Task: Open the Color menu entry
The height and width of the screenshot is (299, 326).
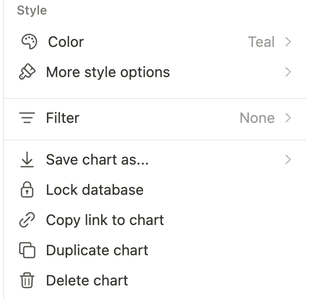Action: coord(66,42)
